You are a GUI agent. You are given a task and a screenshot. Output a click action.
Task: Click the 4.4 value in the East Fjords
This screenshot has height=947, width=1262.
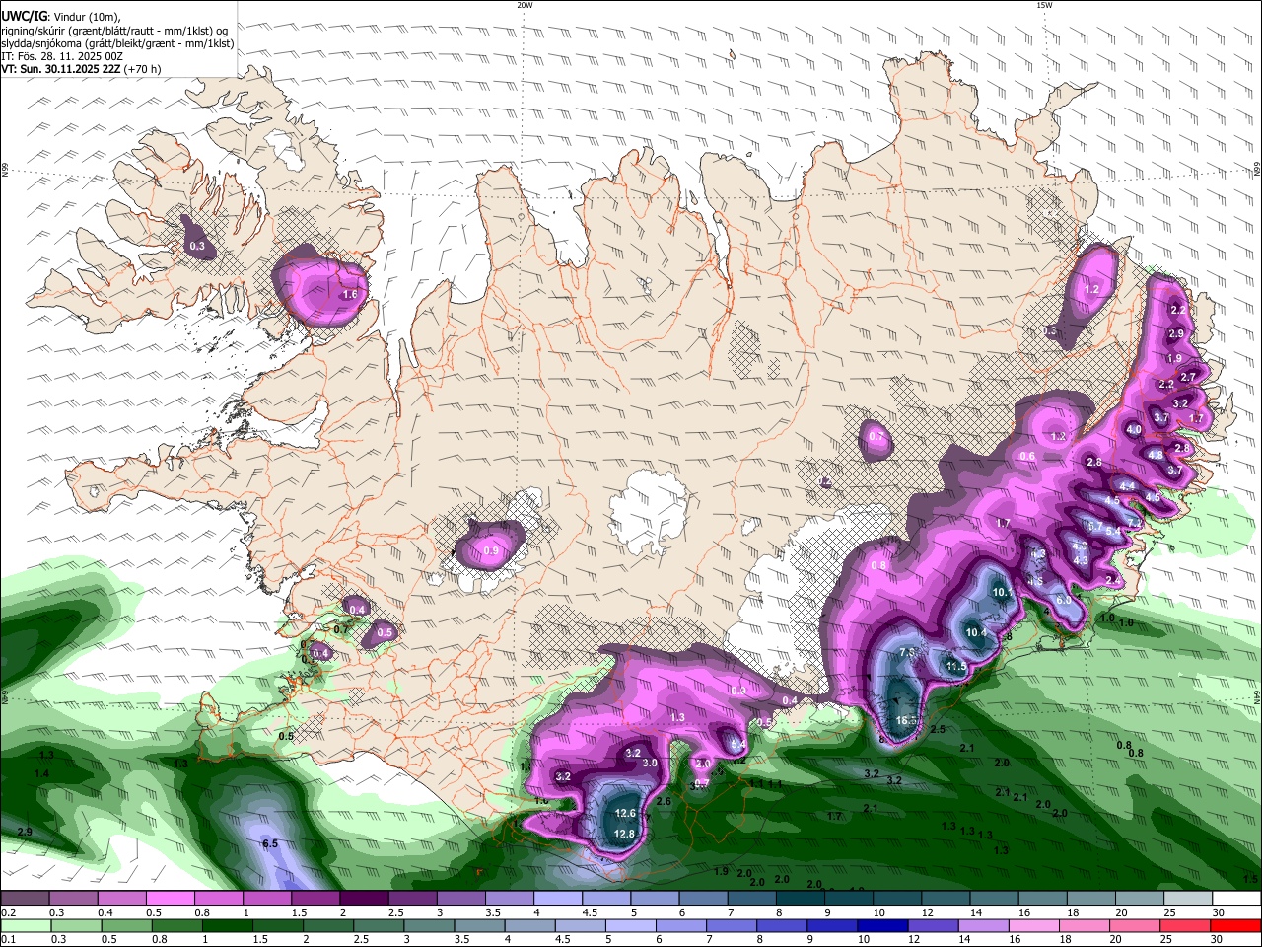tap(1127, 486)
